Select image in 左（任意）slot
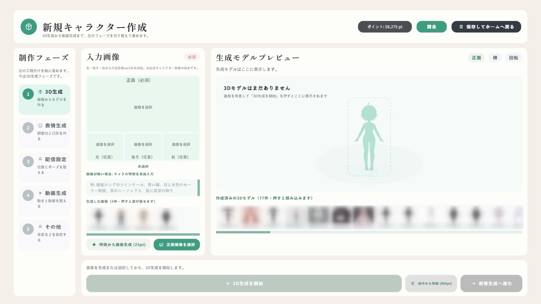The width and height of the screenshot is (541, 304). coord(105,147)
